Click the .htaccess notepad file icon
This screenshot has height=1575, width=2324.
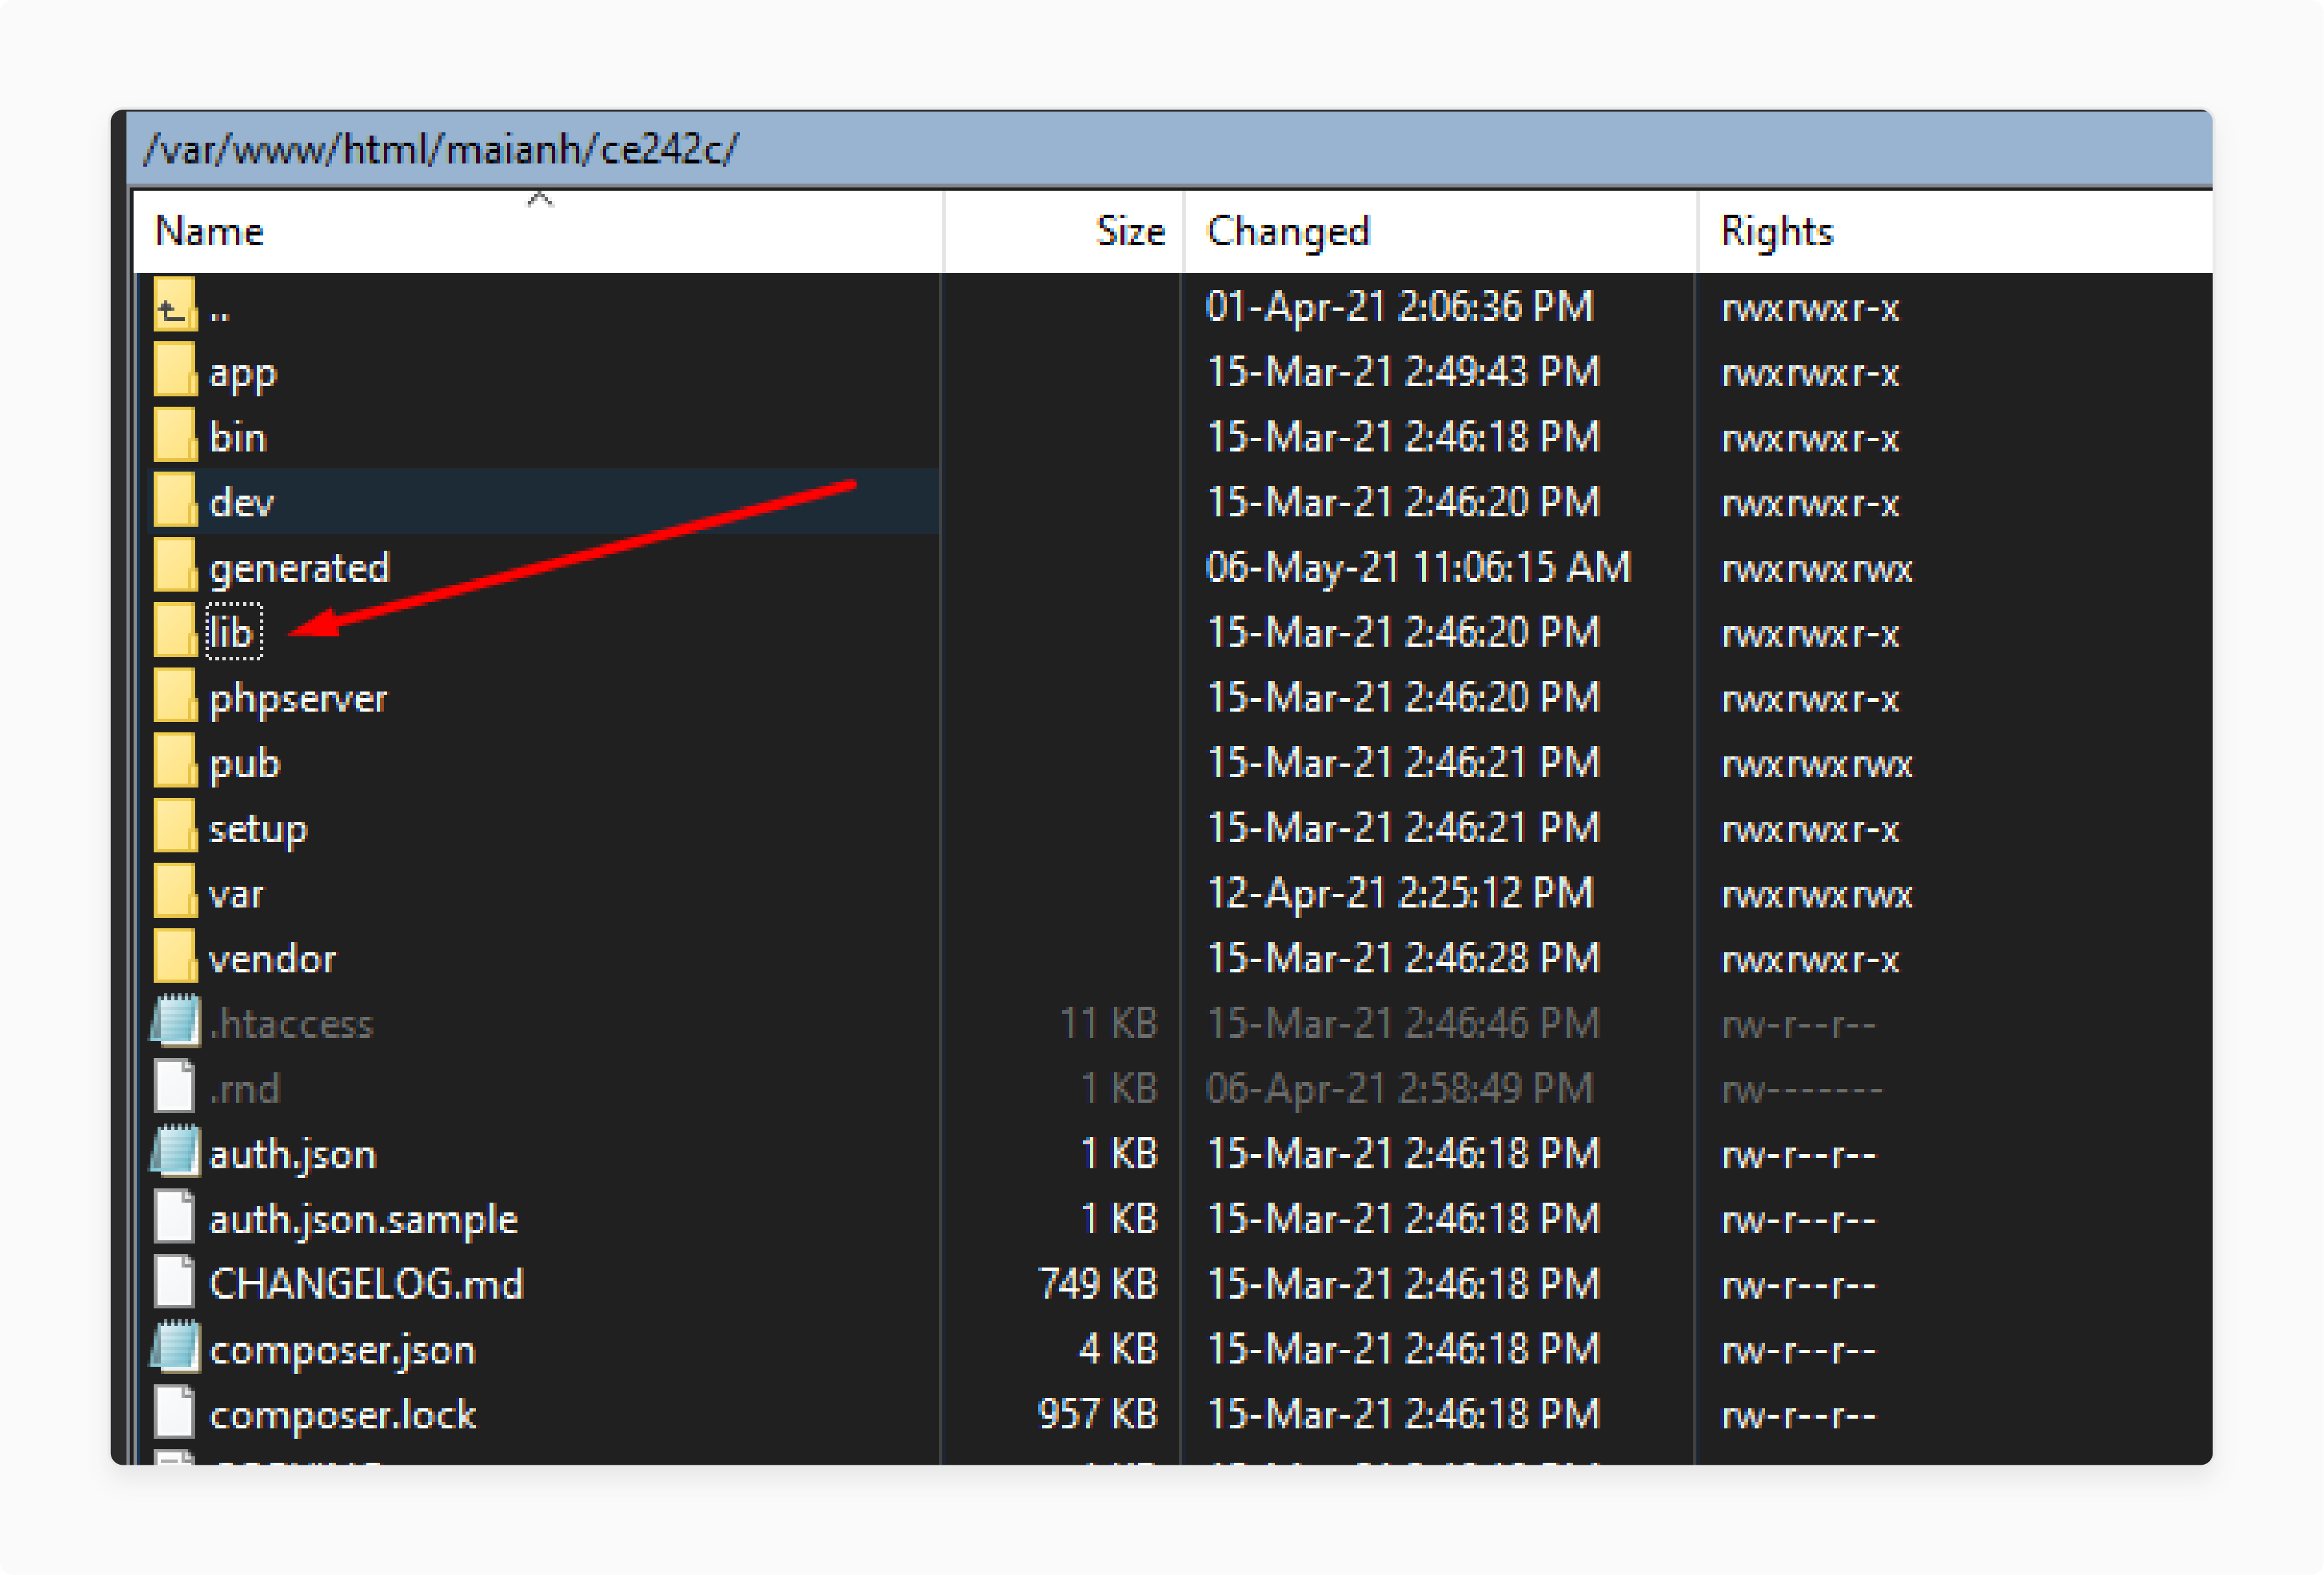pyautogui.click(x=176, y=1022)
